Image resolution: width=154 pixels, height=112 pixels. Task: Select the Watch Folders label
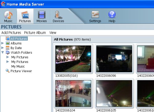[x=21, y=52]
